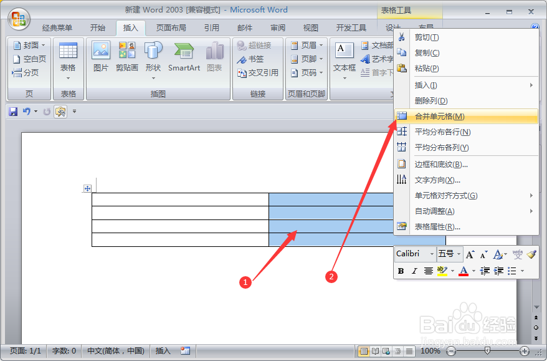Open the Calibri font name dropdown
This screenshot has height=361, width=547.
(x=432, y=254)
